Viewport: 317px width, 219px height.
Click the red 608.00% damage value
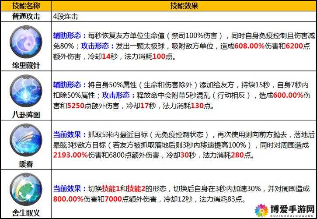coord(249,46)
